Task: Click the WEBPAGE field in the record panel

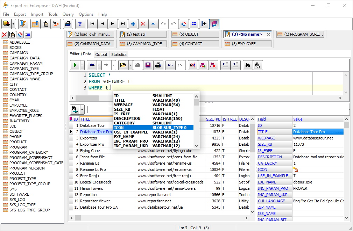Action: [275, 138]
